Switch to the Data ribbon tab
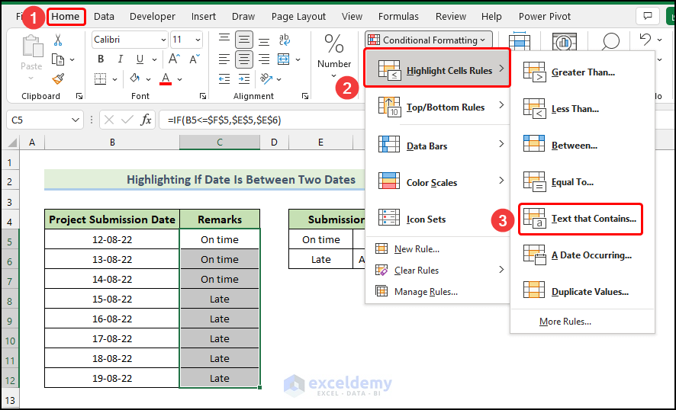Image resolution: width=676 pixels, height=410 pixels. (x=104, y=17)
